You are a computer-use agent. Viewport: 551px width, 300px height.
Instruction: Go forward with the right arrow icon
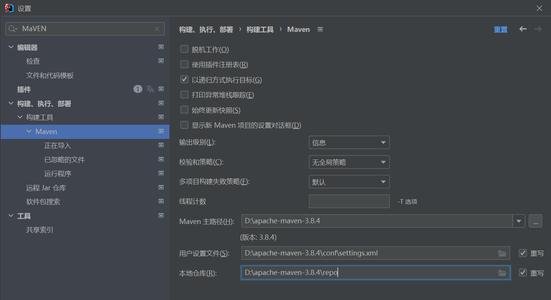[x=538, y=29]
